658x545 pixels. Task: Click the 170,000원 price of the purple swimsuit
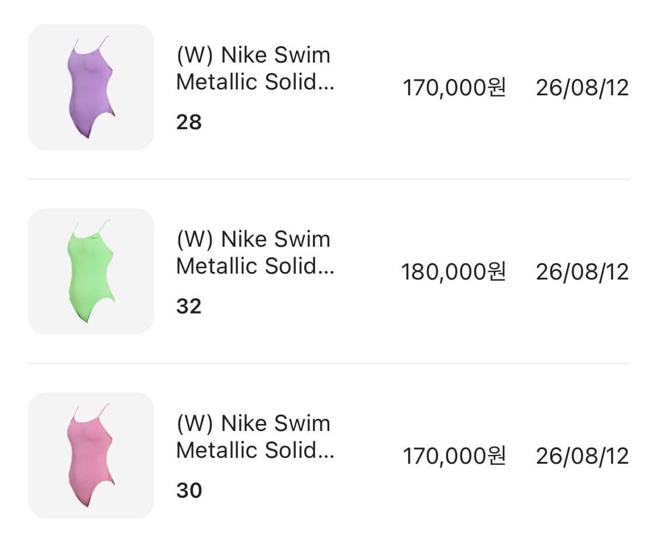point(454,88)
